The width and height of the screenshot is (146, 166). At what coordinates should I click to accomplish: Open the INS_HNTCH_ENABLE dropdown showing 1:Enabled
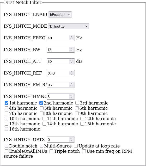(x=60, y=15)
